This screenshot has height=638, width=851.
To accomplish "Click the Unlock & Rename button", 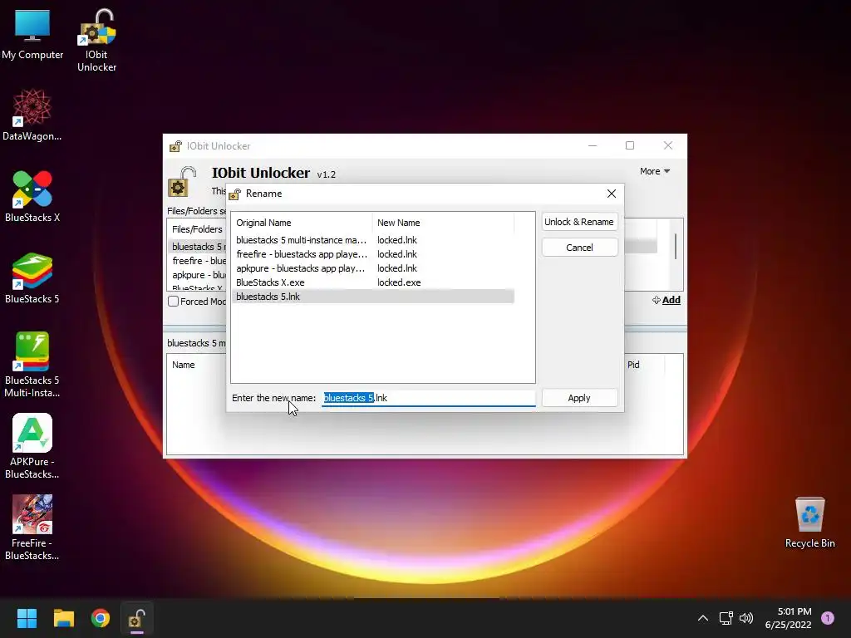I will click(x=579, y=222).
